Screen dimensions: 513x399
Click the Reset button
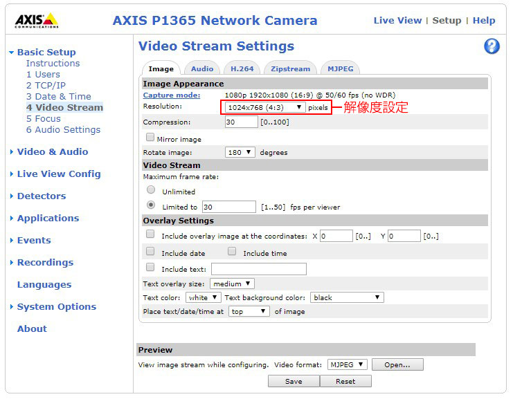coord(345,381)
